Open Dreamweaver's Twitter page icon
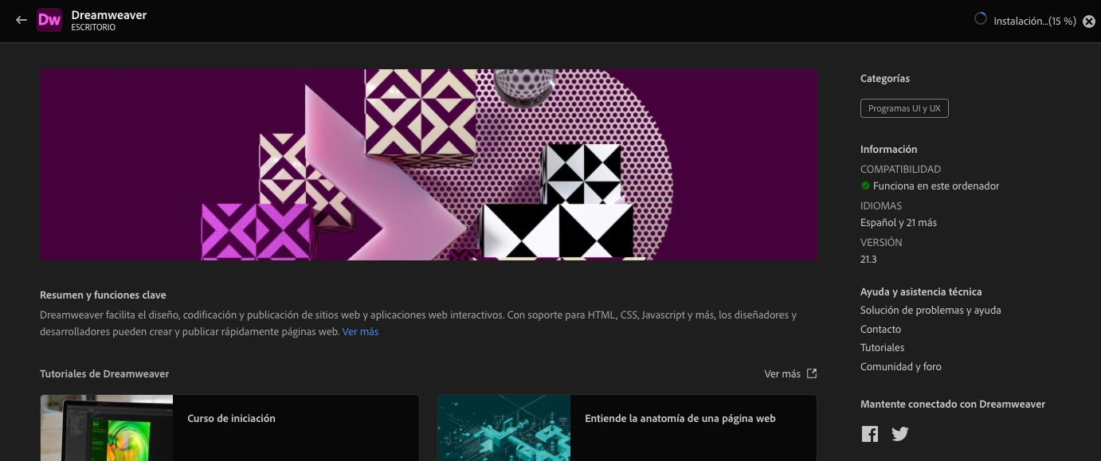 [900, 434]
